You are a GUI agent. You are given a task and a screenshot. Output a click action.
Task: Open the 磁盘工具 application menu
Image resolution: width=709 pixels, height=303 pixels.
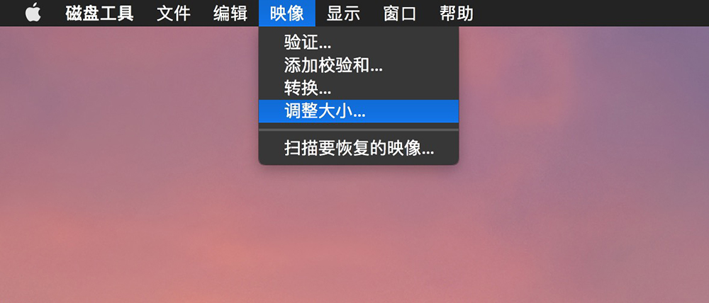click(99, 13)
